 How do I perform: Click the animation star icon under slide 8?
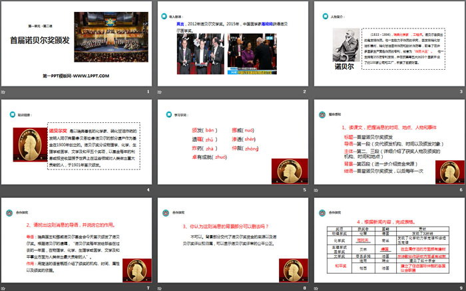[x=160, y=288]
